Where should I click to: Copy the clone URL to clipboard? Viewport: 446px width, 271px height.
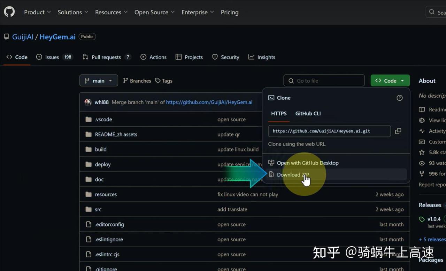tap(398, 131)
